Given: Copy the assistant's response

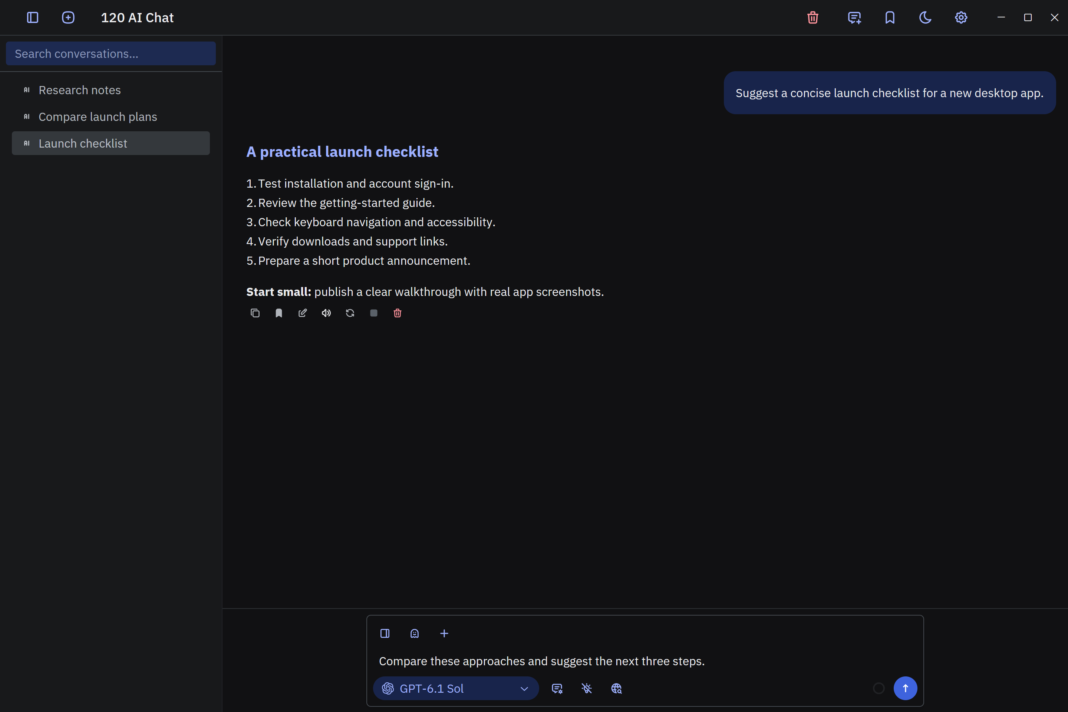Looking at the screenshot, I should 255,313.
